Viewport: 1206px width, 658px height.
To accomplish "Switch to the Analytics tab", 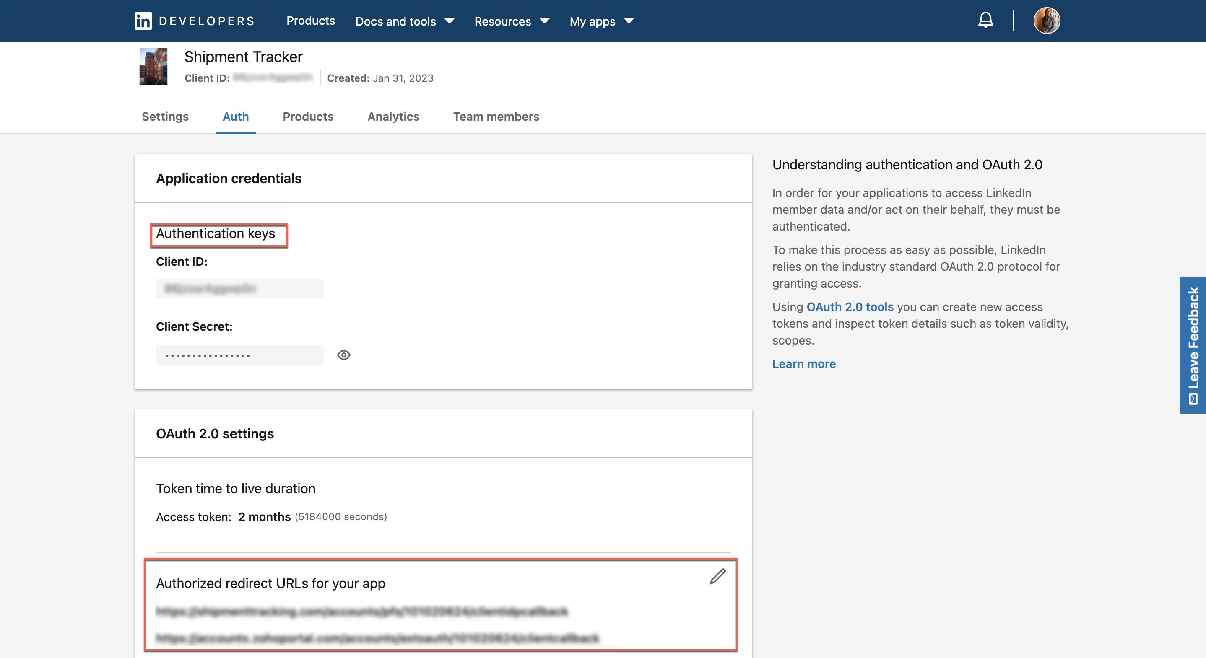I will (393, 115).
